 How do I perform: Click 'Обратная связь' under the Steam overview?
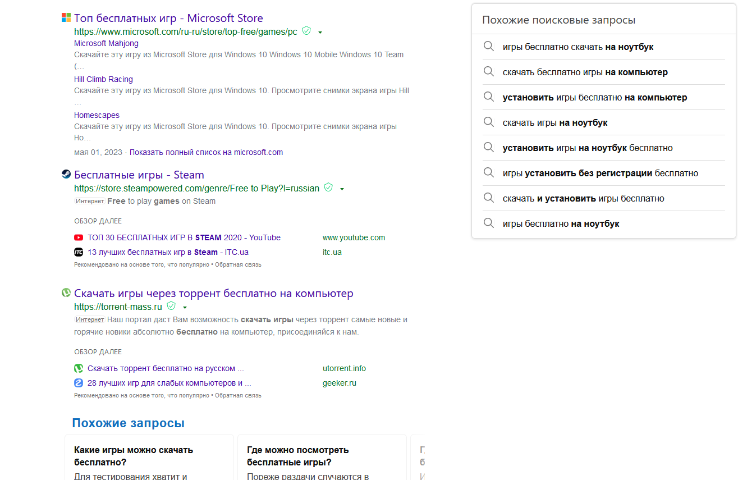238,264
